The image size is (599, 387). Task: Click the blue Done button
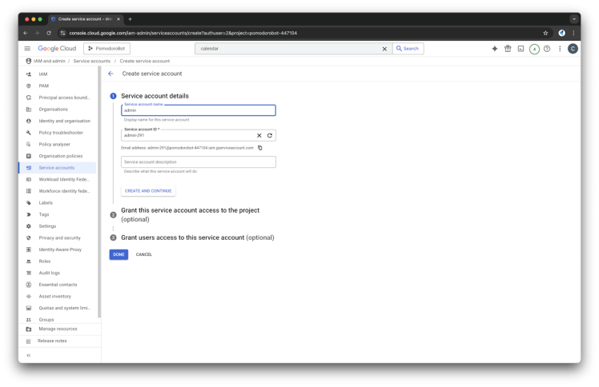click(x=119, y=254)
